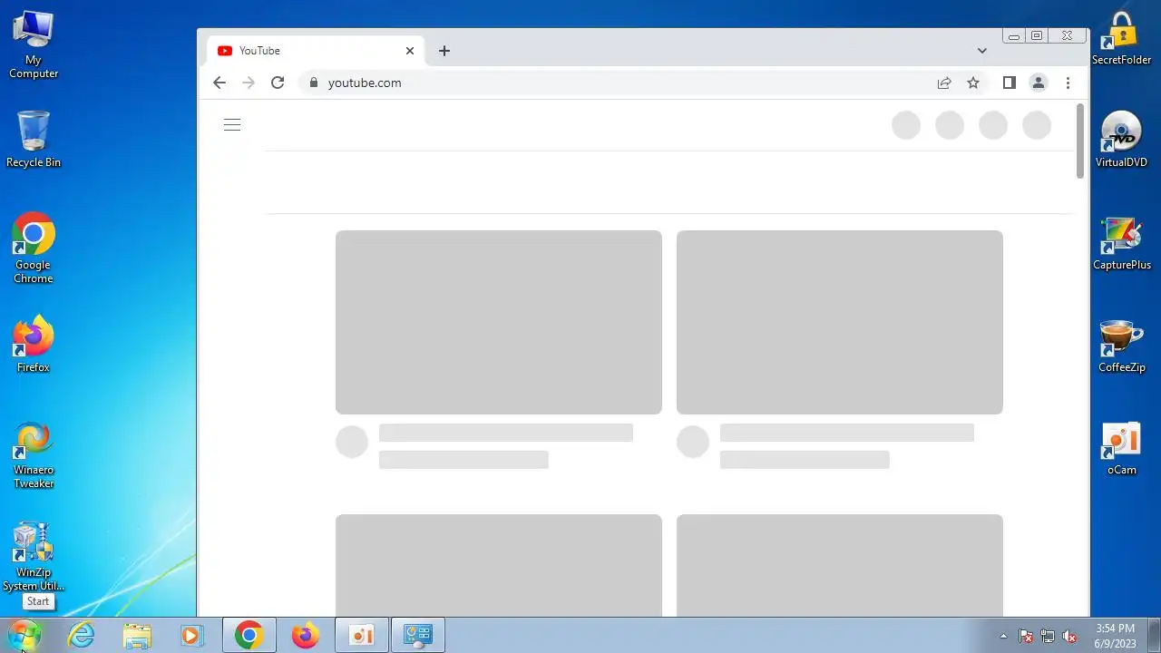Open the Windows Start menu
This screenshot has width=1161, height=653.
[24, 635]
